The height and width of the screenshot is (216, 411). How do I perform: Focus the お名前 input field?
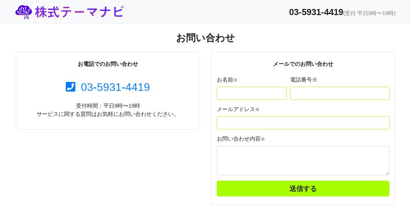[251, 93]
